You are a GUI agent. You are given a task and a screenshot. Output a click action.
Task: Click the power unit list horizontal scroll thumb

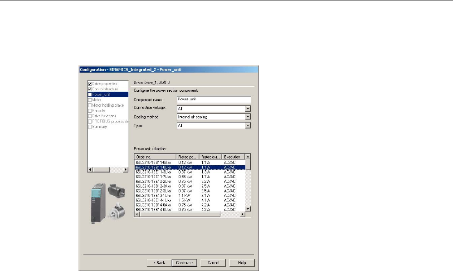coord(180,214)
